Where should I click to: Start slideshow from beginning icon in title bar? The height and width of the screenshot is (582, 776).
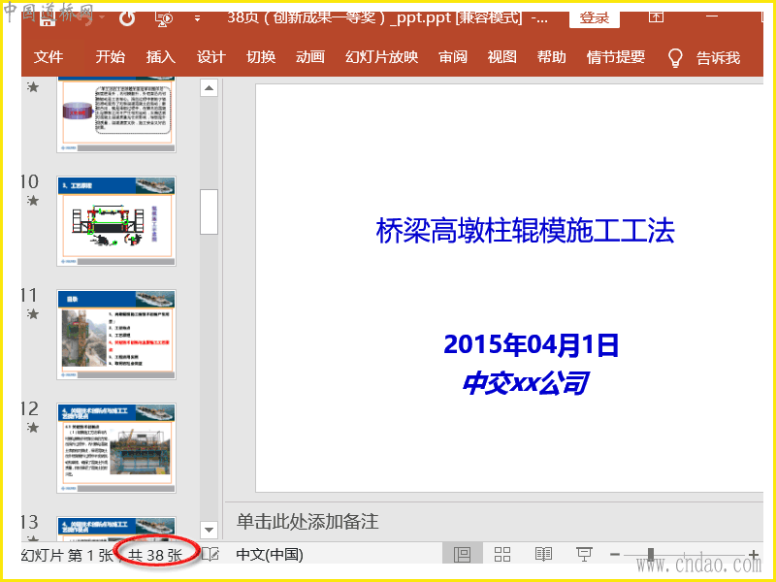pos(164,18)
